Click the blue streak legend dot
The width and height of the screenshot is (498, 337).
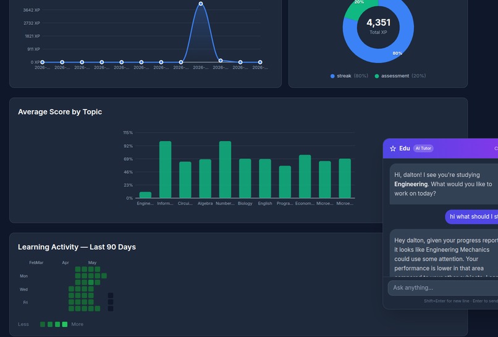pos(332,76)
